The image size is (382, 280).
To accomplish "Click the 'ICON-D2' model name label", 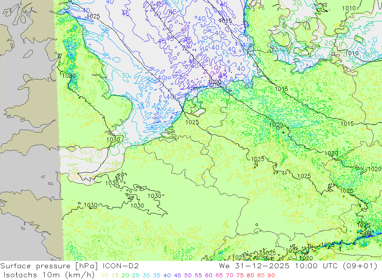I will (121, 266).
